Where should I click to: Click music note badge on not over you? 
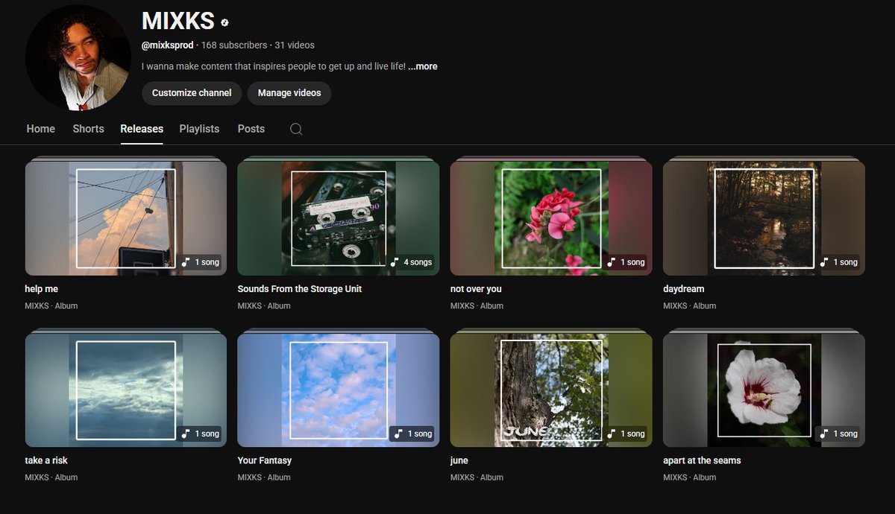pos(626,262)
